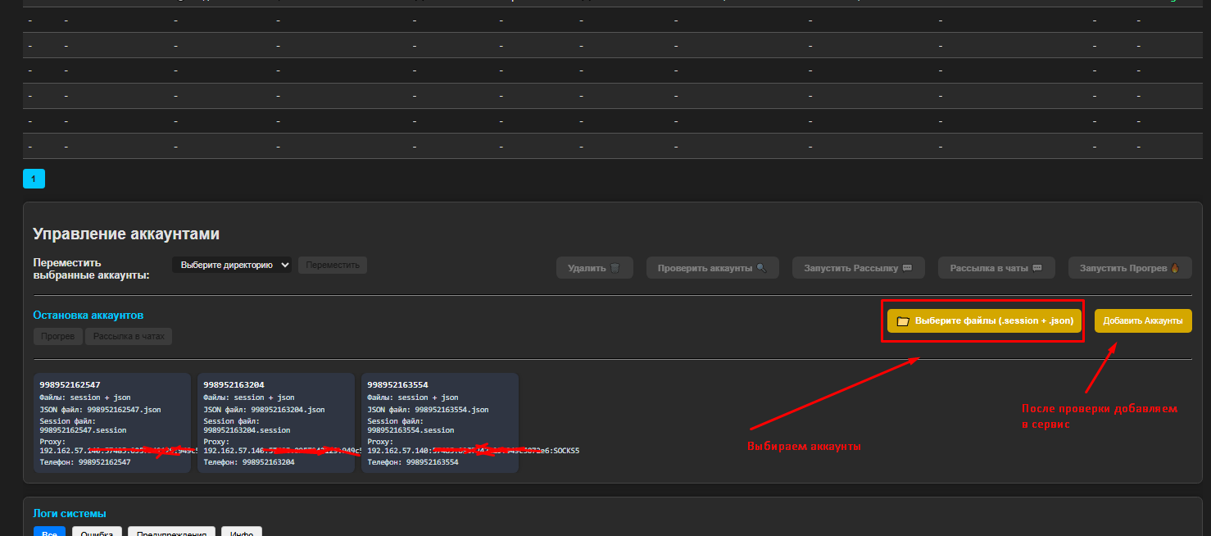
Task: Click flame icon on Запустить Прогрев
Action: point(1175,268)
